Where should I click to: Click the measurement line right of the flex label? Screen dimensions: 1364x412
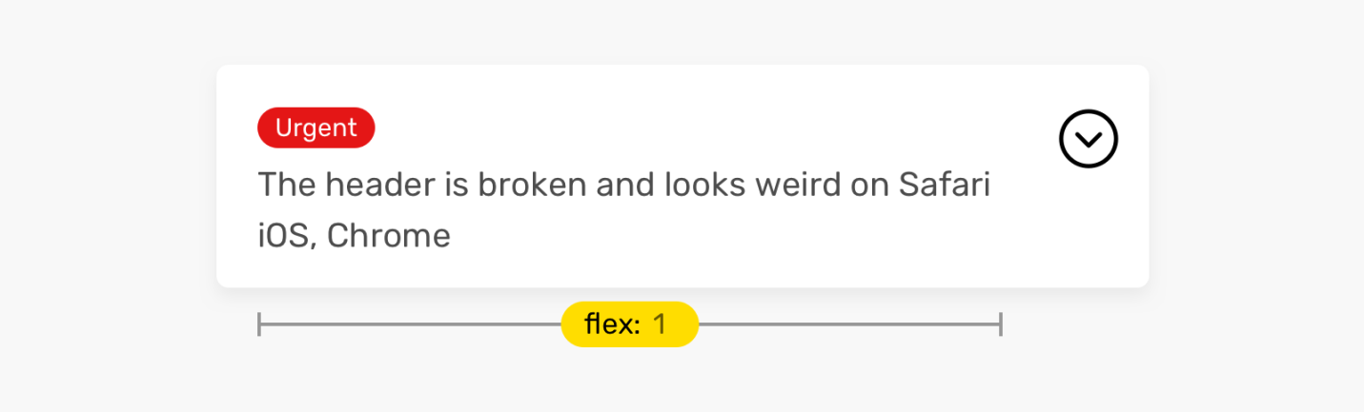[x=848, y=324]
